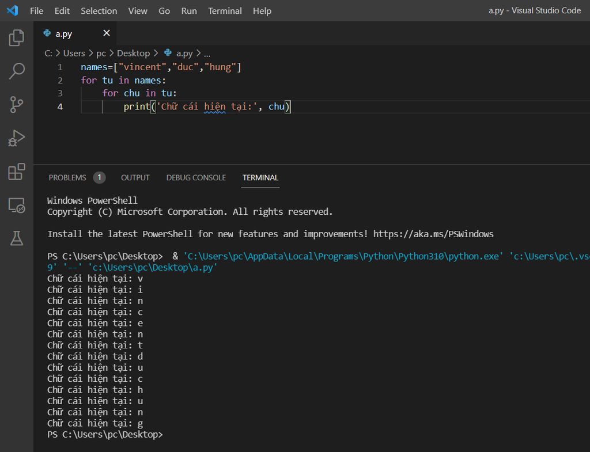Open the Run and Debug view

point(17,138)
